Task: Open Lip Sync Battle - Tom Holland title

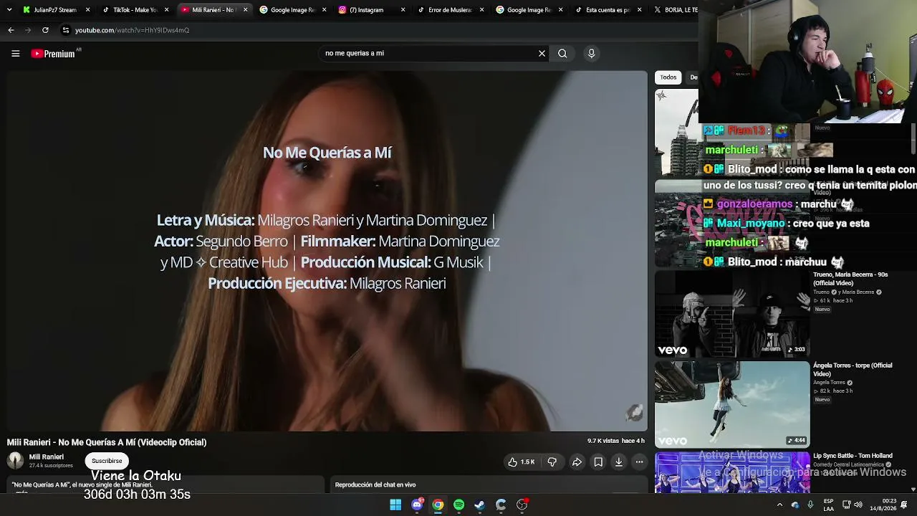Action: [853, 456]
